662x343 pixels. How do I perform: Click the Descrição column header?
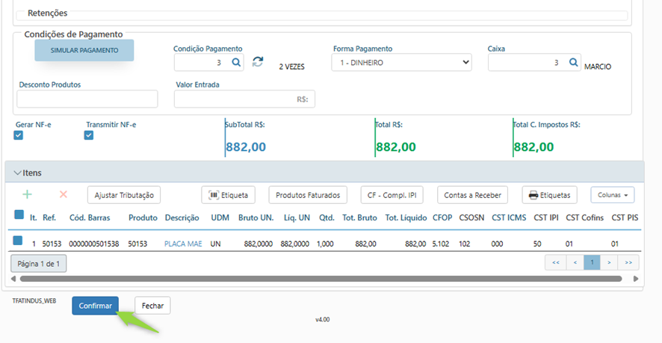point(182,217)
